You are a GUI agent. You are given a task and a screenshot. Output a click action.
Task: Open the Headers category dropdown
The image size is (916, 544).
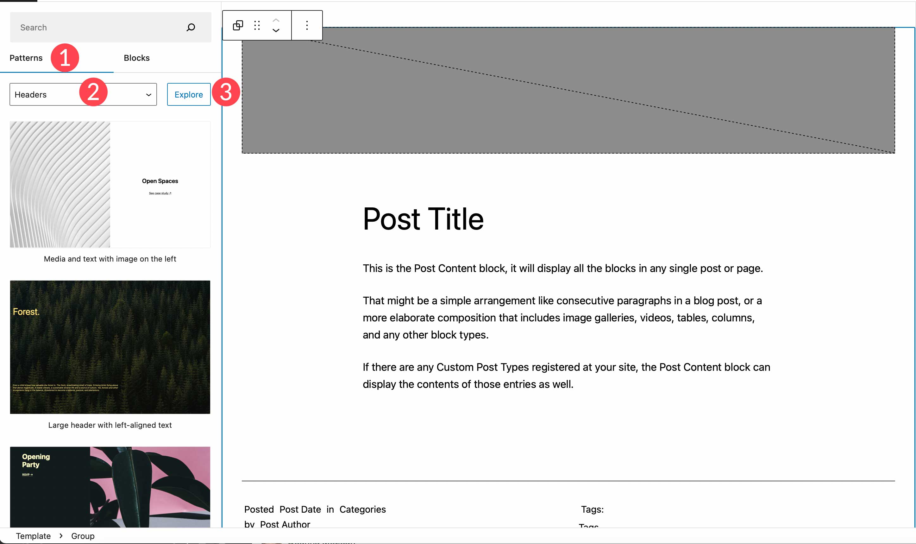[83, 94]
